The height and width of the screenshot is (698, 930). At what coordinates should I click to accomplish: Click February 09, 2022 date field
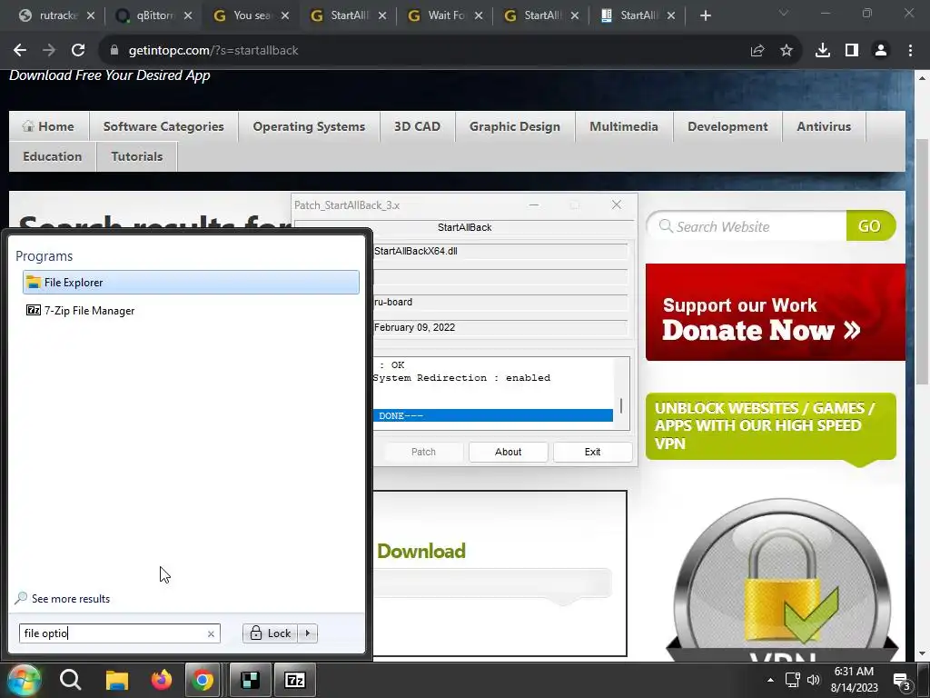[500, 327]
